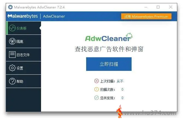183x120 pixels.
Task: Open the 隔离 quarantine radiation icon
Action: (12, 41)
